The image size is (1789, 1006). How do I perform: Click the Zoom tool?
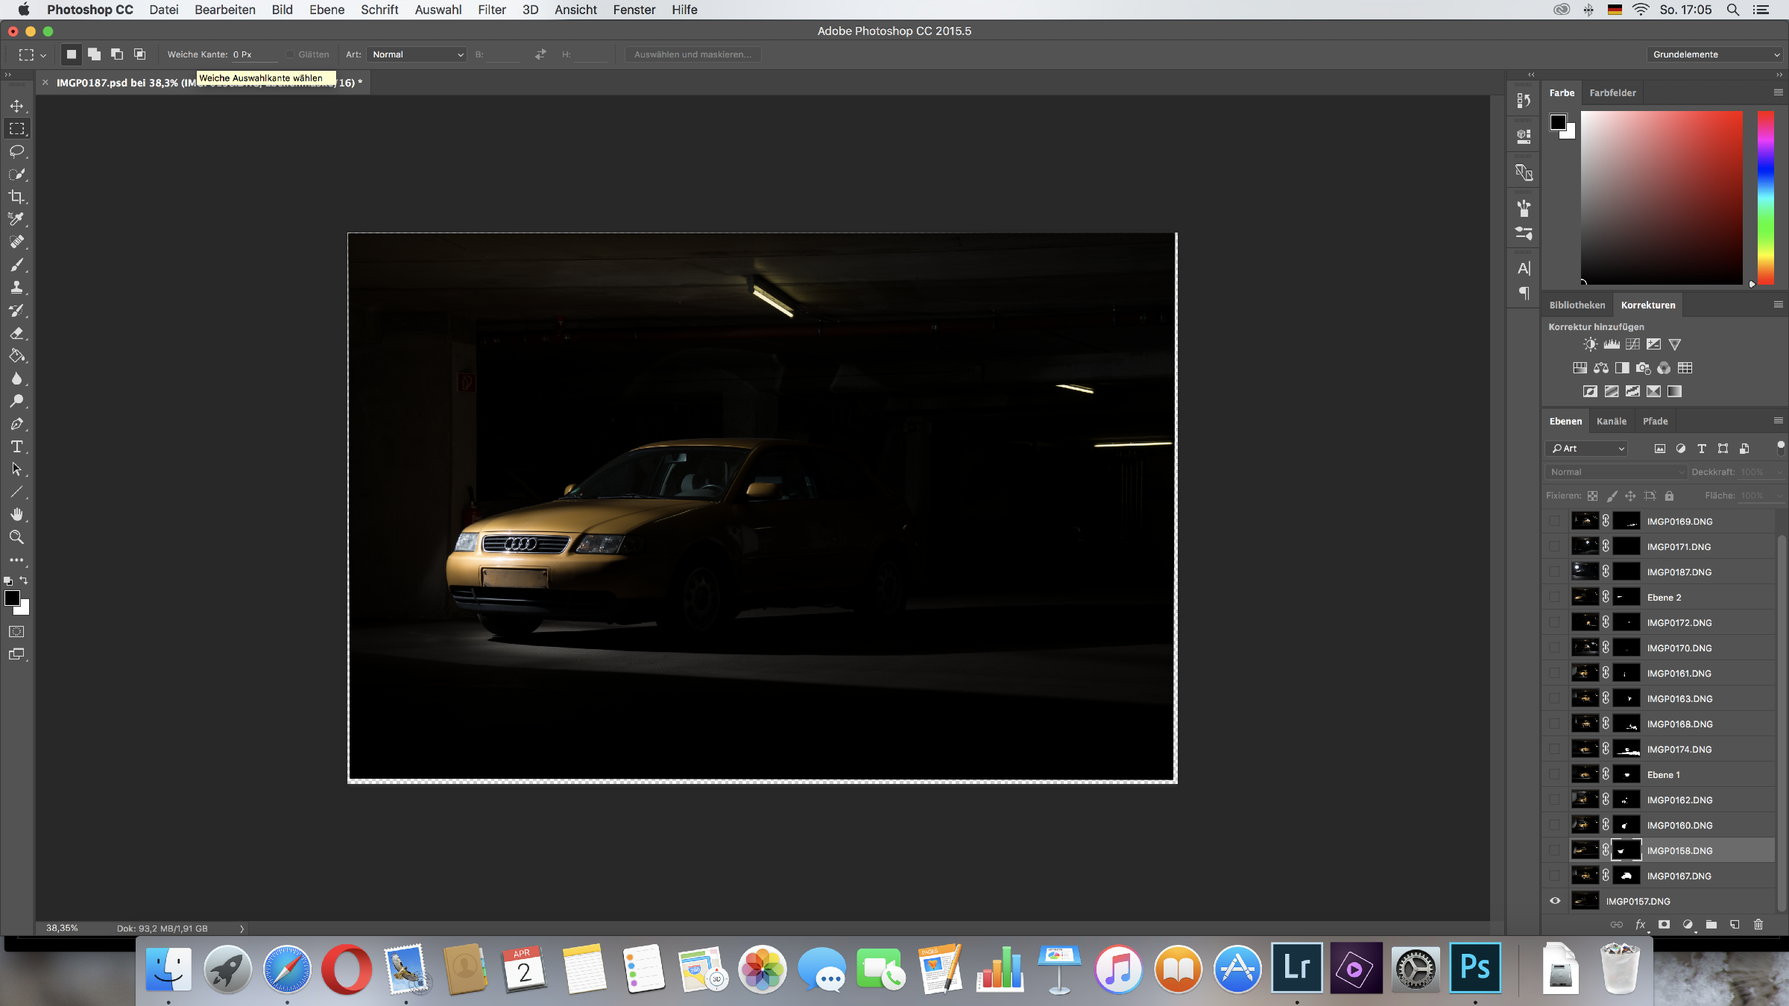pyautogui.click(x=17, y=537)
